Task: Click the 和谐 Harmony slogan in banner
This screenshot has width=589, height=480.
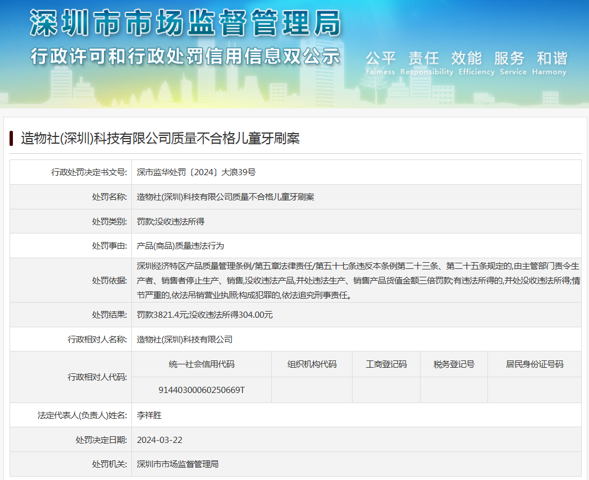Action: point(549,63)
